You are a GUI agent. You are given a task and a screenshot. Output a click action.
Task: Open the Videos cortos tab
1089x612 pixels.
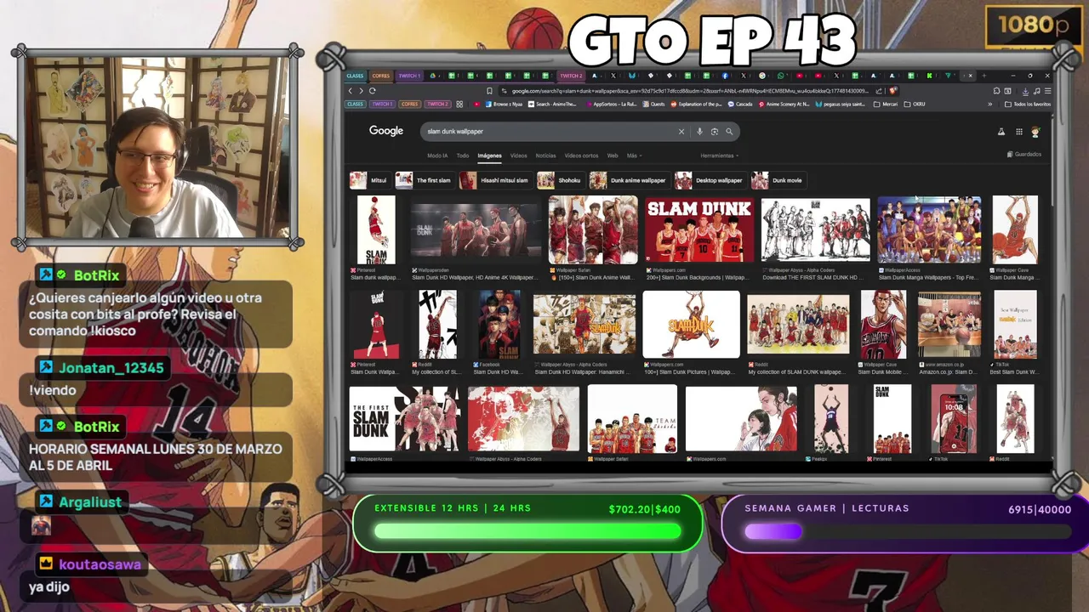click(x=581, y=156)
